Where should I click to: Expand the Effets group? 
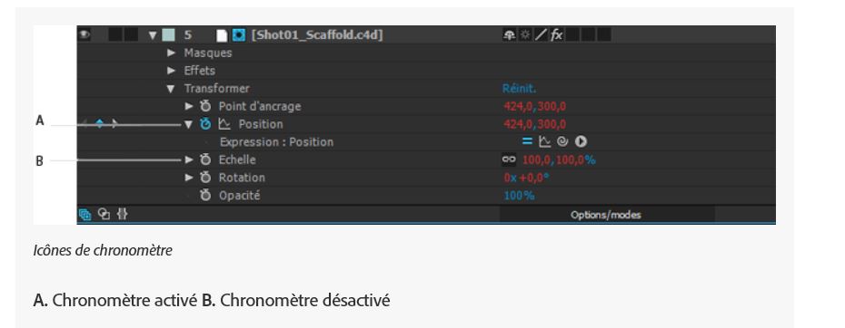point(172,71)
